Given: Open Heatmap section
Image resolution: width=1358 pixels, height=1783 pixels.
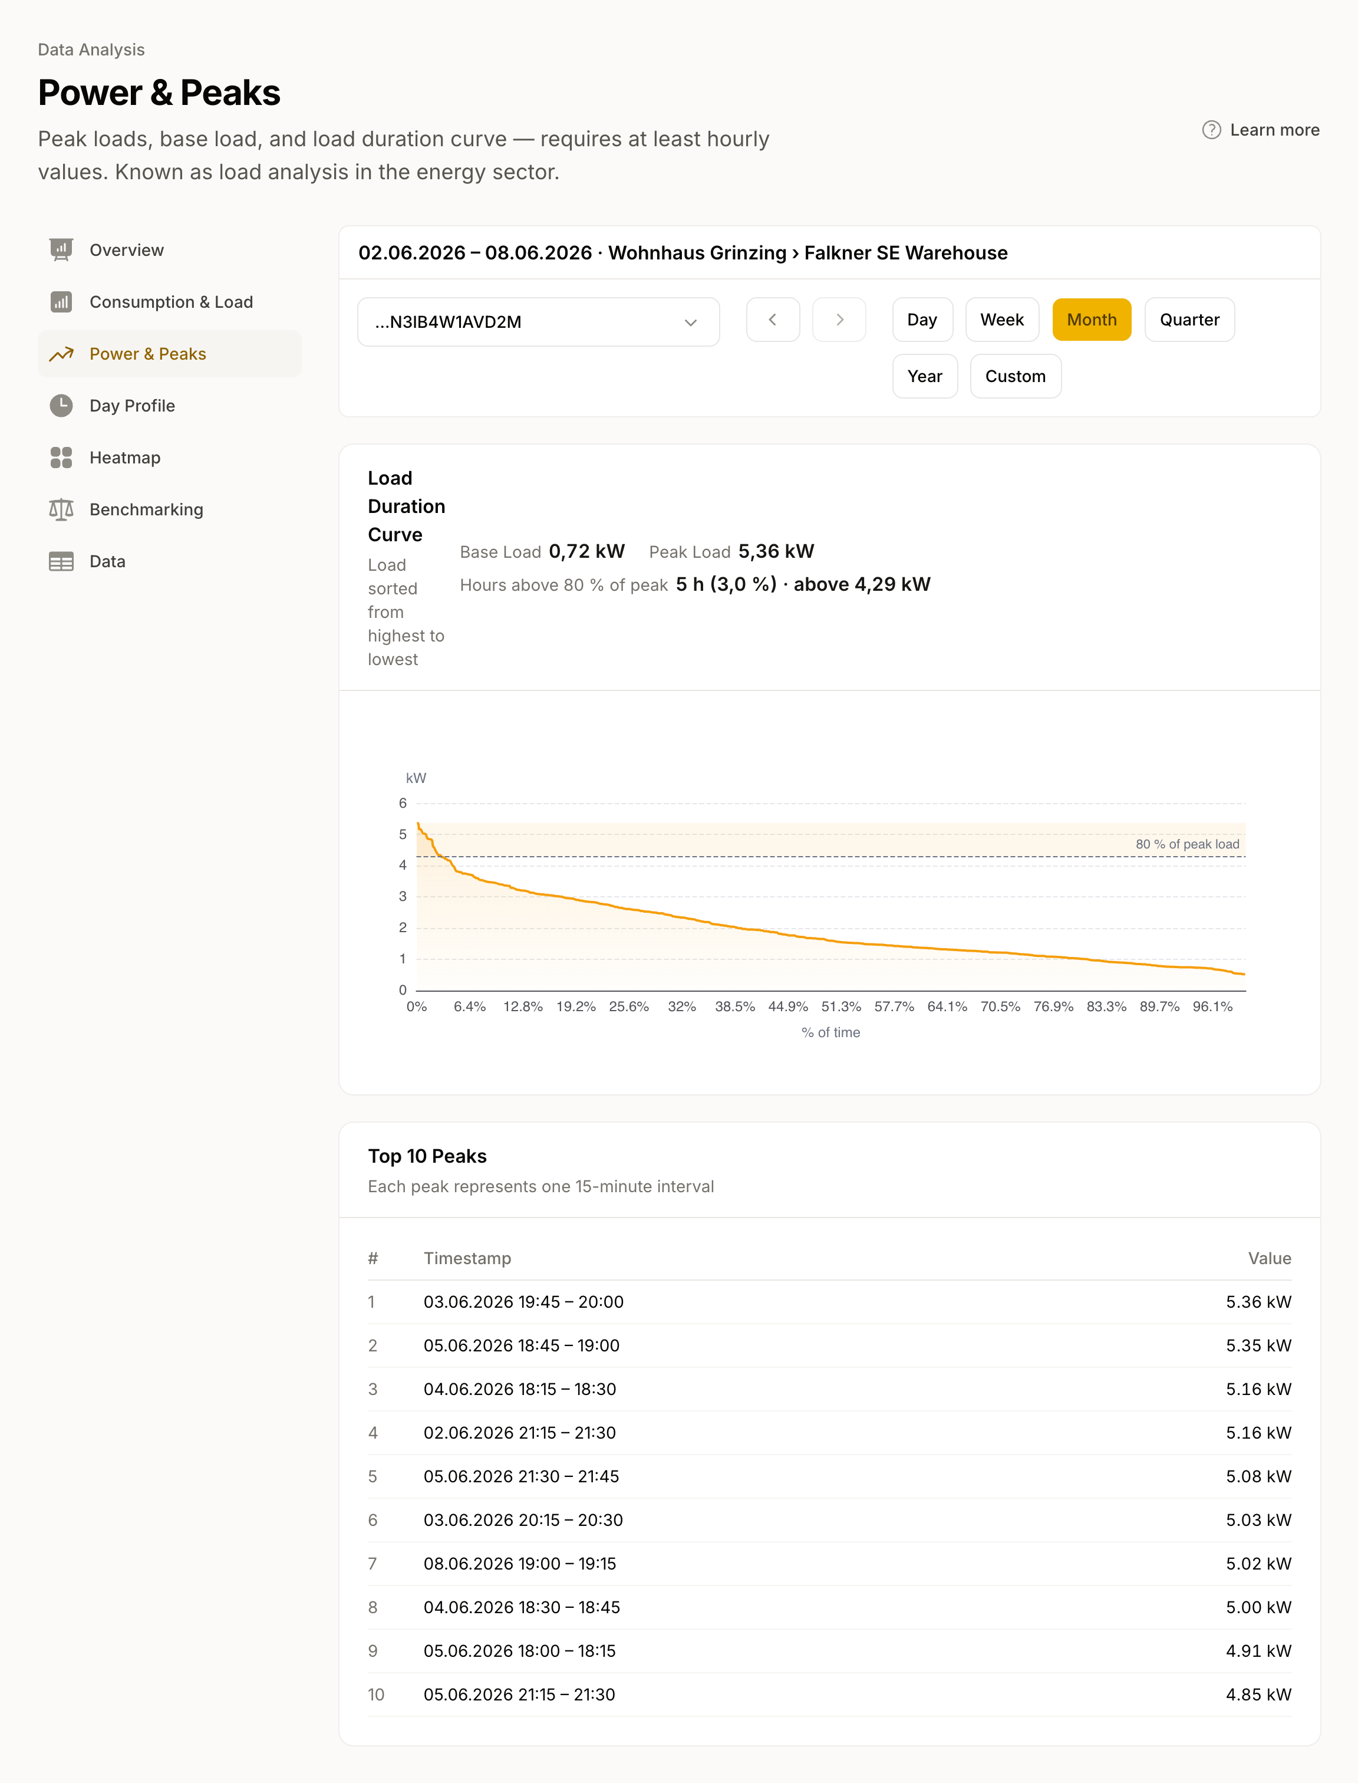Looking at the screenshot, I should click(x=170, y=458).
